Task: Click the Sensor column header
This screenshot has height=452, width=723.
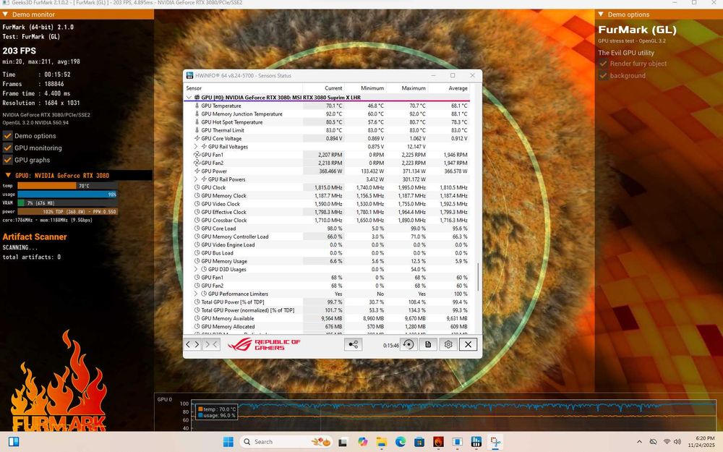Action: (x=243, y=88)
